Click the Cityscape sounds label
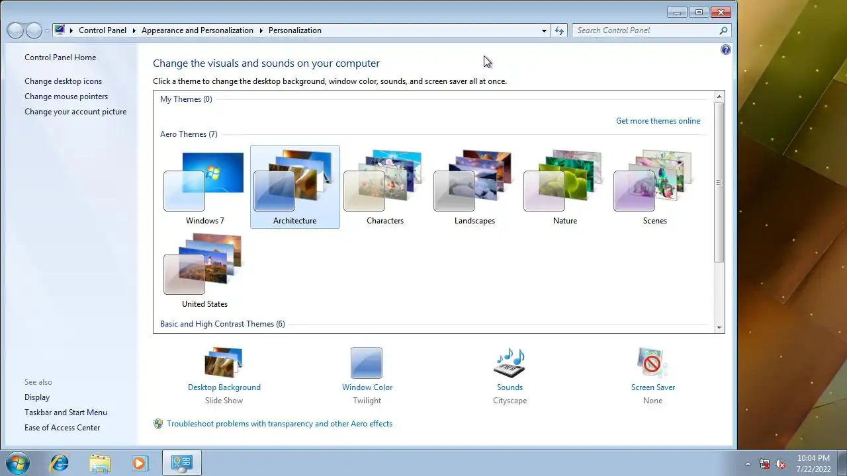 pos(510,401)
